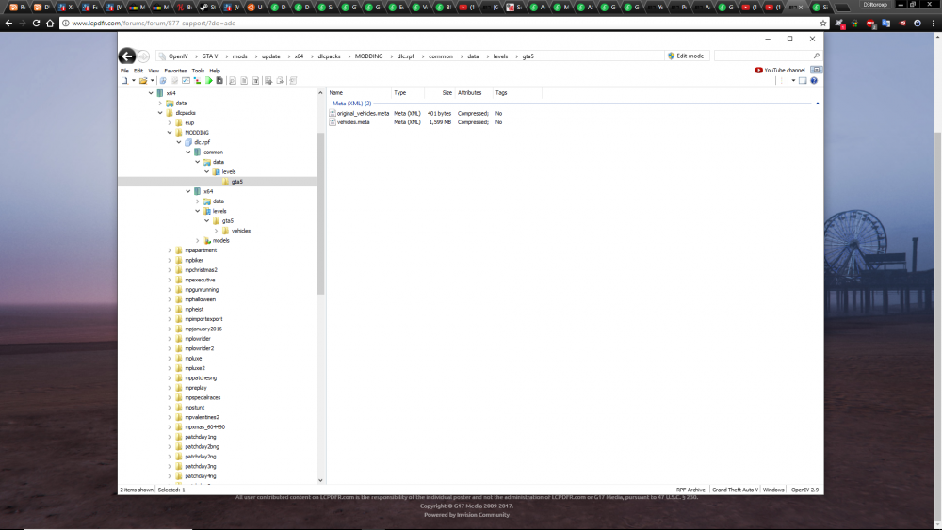Click the green play arrow toolbar icon
The width and height of the screenshot is (942, 530).
coord(209,80)
